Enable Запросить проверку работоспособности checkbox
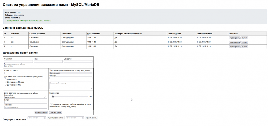Image resolution: width=268 pixels, height=126 pixels. click(51, 104)
